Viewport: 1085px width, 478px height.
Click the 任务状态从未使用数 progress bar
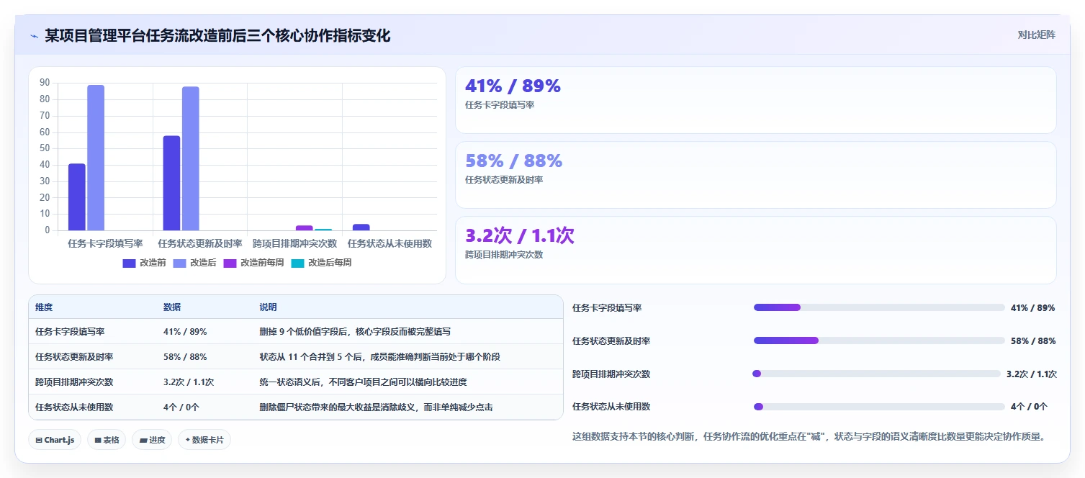coord(879,407)
